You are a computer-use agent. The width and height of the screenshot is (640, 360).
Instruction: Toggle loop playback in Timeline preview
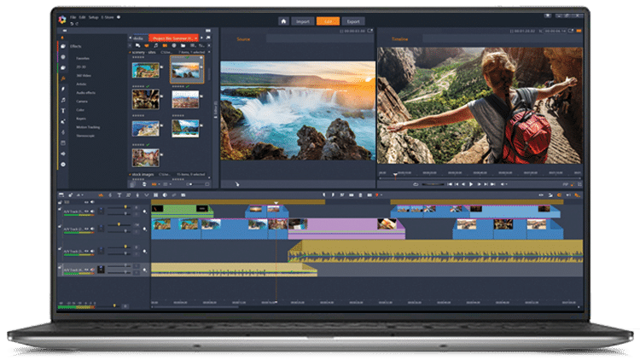pos(416,184)
